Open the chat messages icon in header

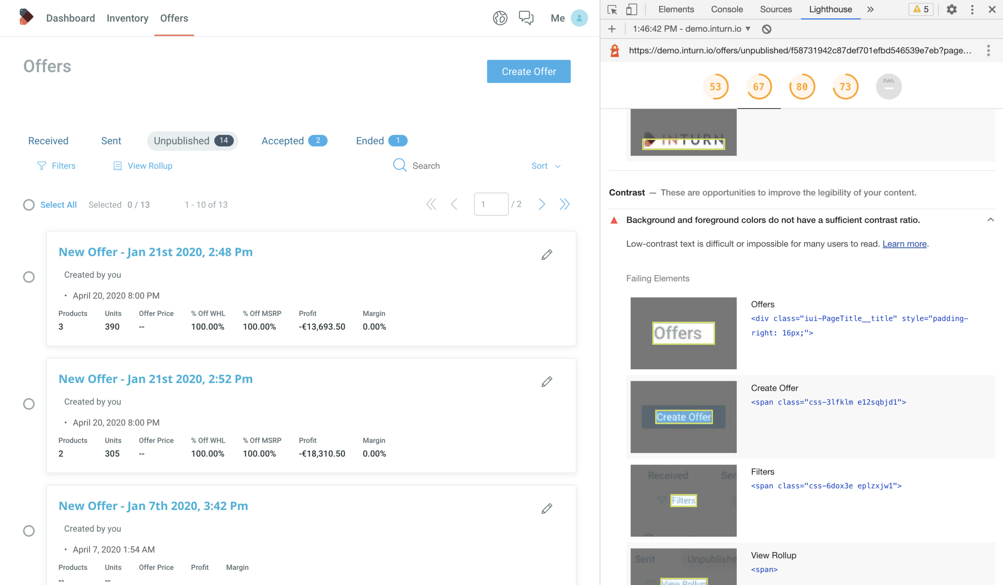coord(526,18)
